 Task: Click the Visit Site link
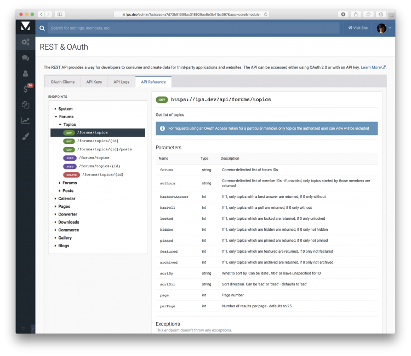[x=358, y=28]
